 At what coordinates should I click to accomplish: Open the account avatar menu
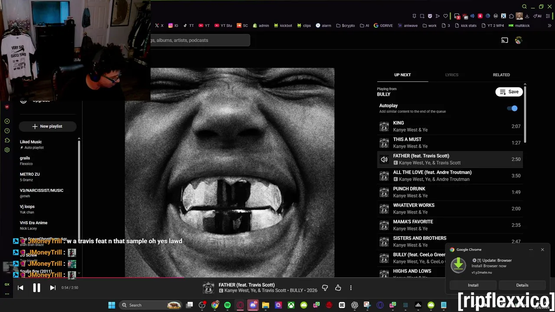click(x=518, y=40)
